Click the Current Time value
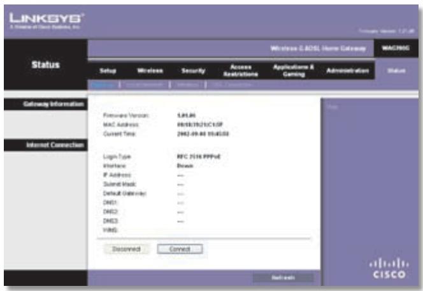The image size is (423, 291). tap(203, 134)
